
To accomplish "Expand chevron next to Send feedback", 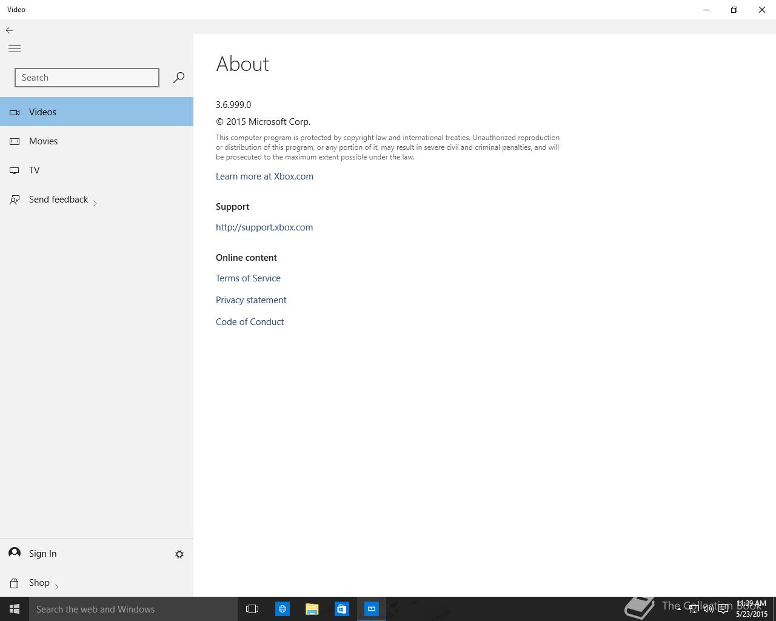I will (x=95, y=203).
